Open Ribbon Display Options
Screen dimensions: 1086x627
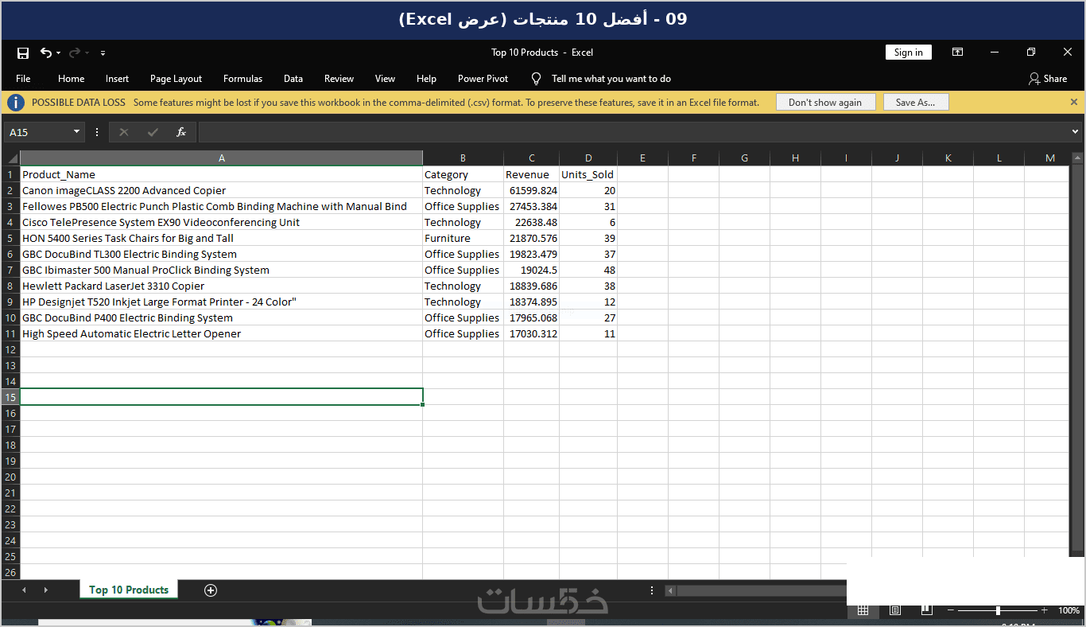958,53
